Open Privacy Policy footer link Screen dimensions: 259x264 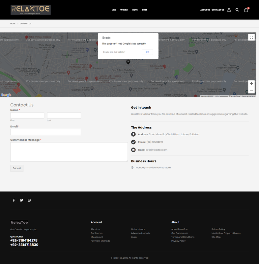(x=179, y=241)
